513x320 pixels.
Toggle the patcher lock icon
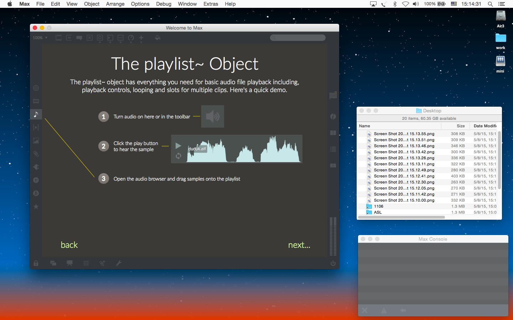click(x=36, y=263)
